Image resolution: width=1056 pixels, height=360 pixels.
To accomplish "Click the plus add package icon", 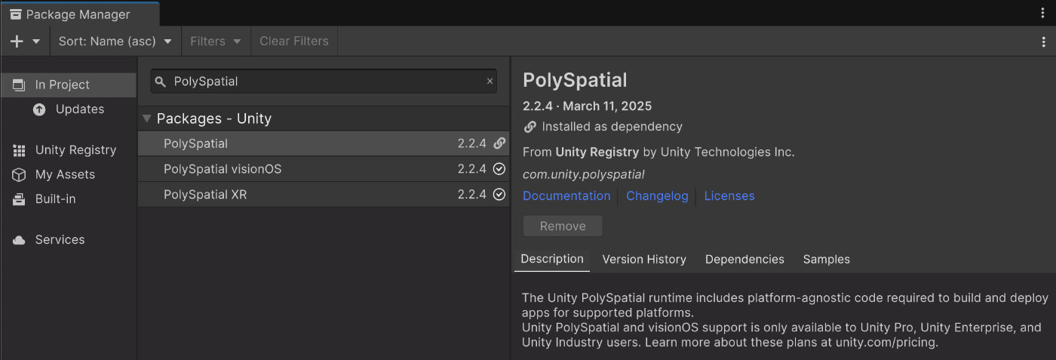I will point(17,42).
